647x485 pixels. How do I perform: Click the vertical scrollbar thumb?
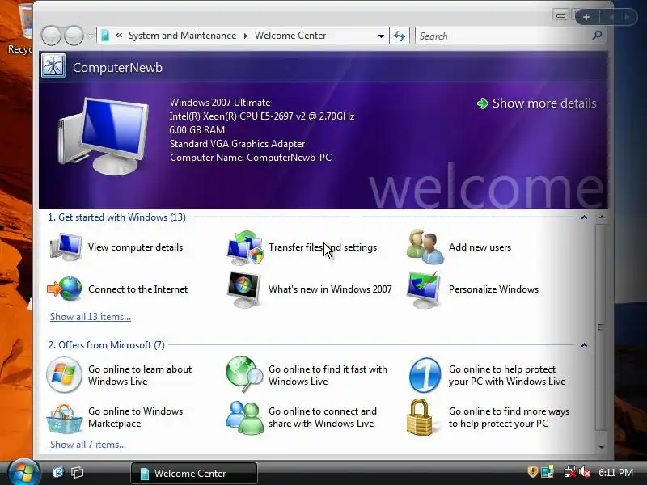[x=601, y=327]
